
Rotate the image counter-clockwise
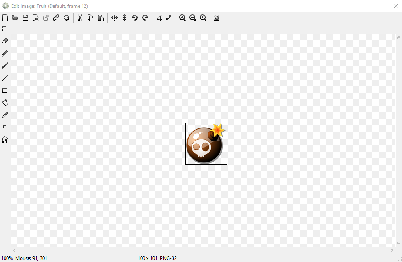point(135,18)
